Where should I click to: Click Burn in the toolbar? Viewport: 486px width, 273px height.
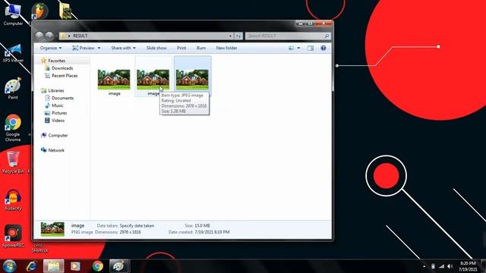click(200, 48)
